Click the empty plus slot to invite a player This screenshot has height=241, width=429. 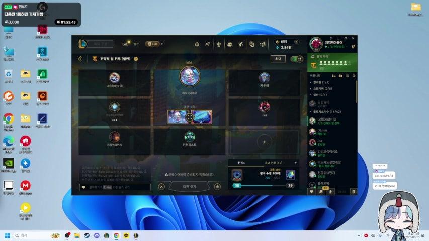tap(265, 142)
